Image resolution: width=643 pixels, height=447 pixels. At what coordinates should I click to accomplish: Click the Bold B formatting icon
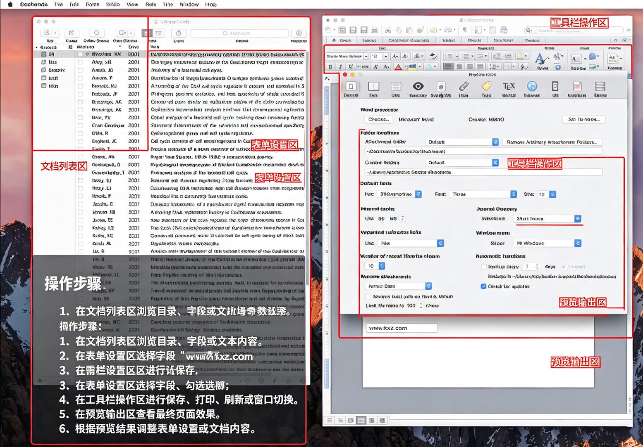click(330, 66)
